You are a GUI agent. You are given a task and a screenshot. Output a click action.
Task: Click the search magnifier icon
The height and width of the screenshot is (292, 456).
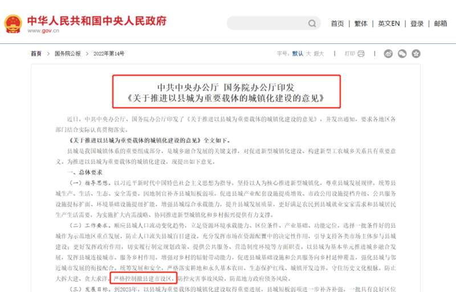(312, 23)
